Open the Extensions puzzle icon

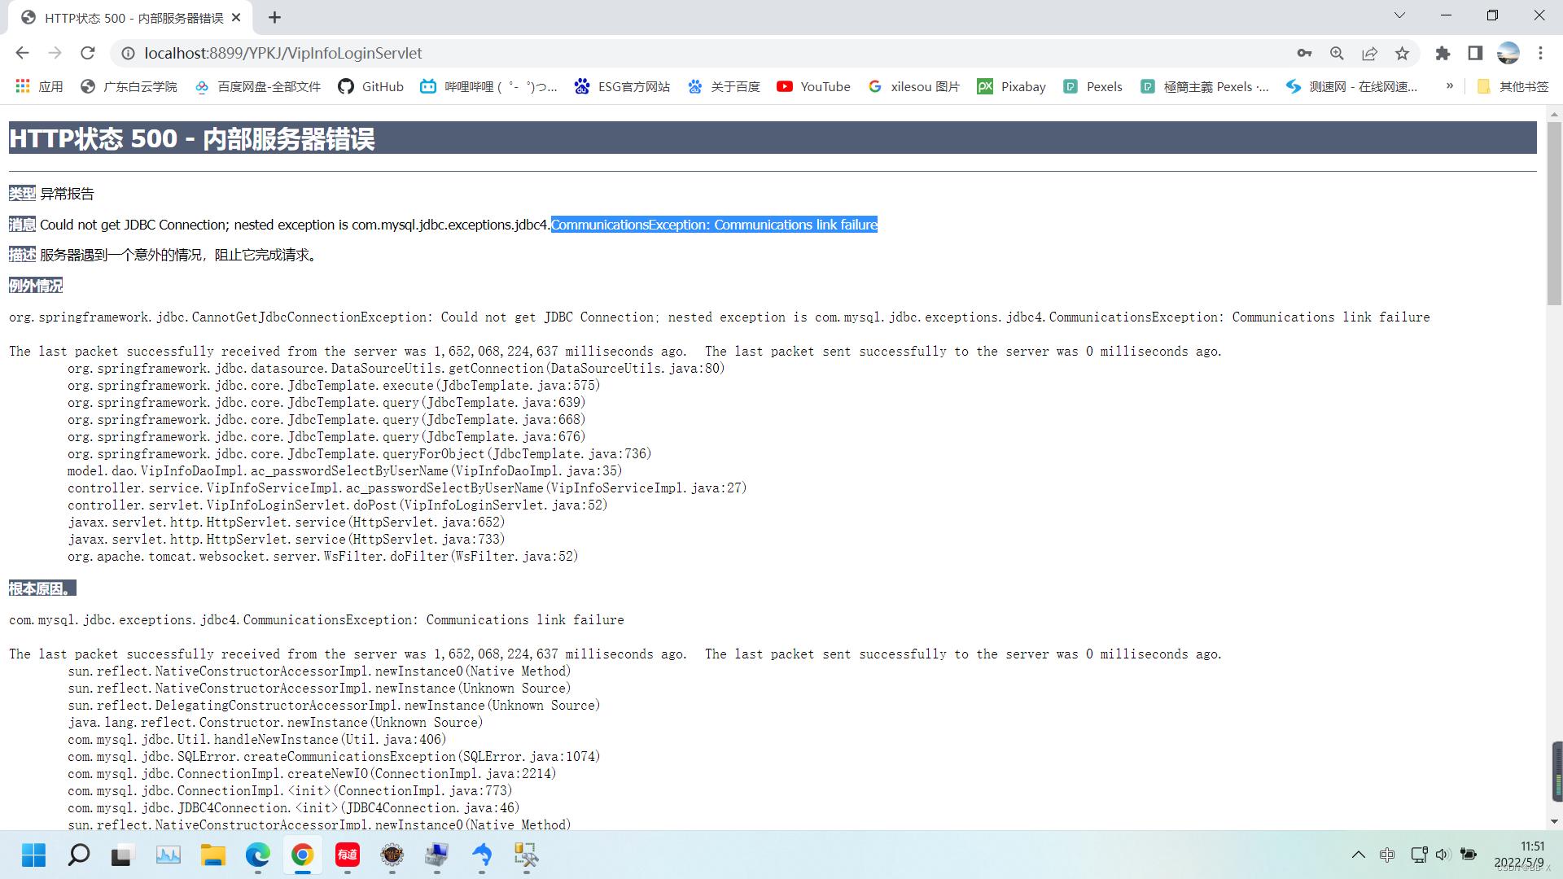click(x=1443, y=53)
